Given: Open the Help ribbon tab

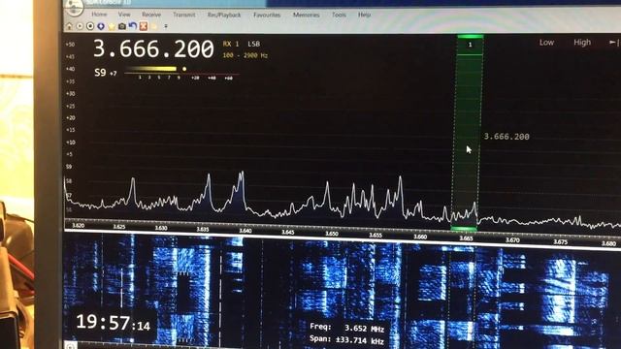Looking at the screenshot, I should click(x=364, y=15).
